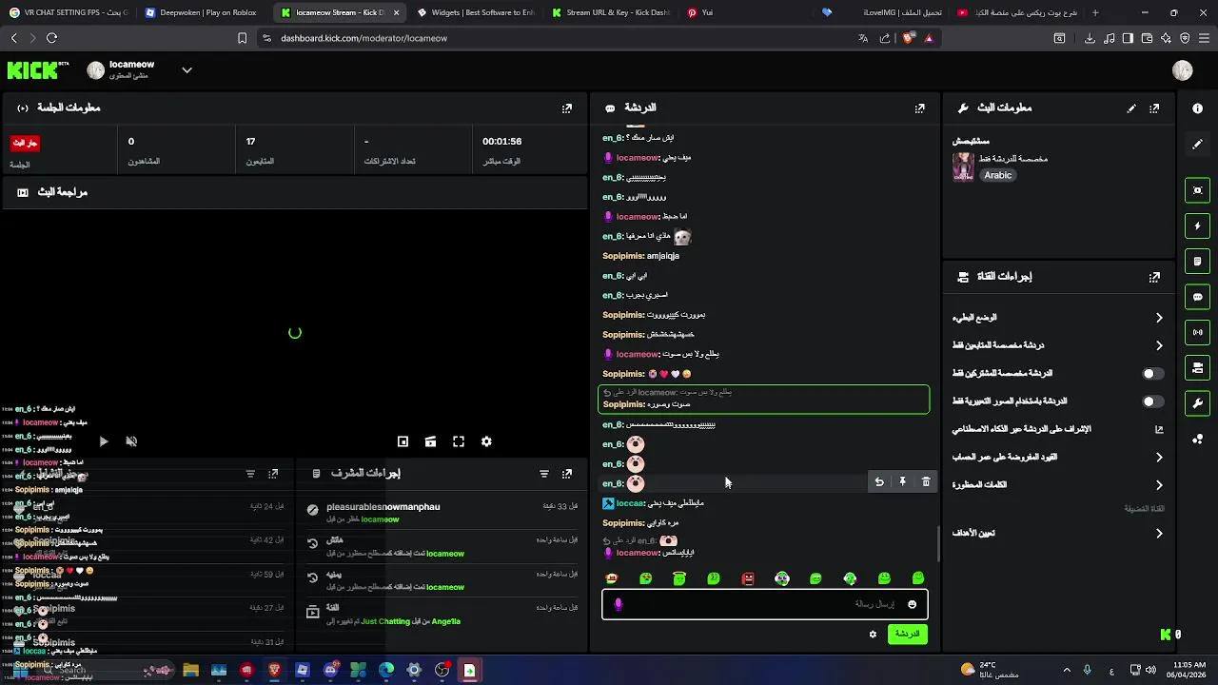This screenshot has width=1218, height=685.
Task: Click the three-dots cluster icon in the sidebar
Action: tap(1198, 439)
